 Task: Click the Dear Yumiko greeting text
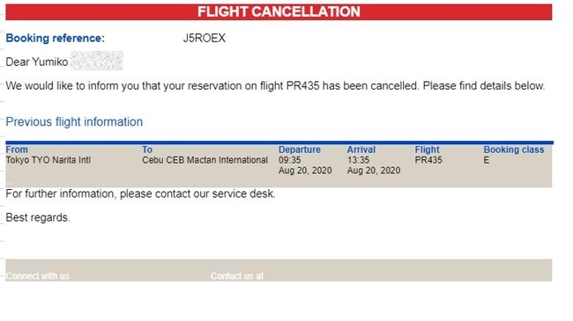tap(37, 62)
